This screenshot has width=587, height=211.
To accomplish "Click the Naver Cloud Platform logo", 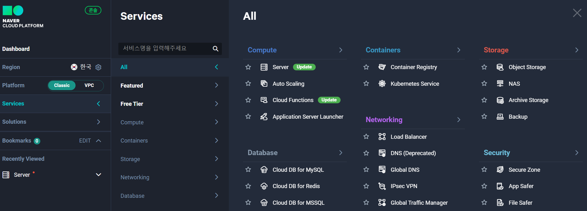I will tap(23, 17).
